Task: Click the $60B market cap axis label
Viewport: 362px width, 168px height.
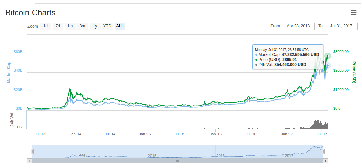Action: [x=18, y=52]
